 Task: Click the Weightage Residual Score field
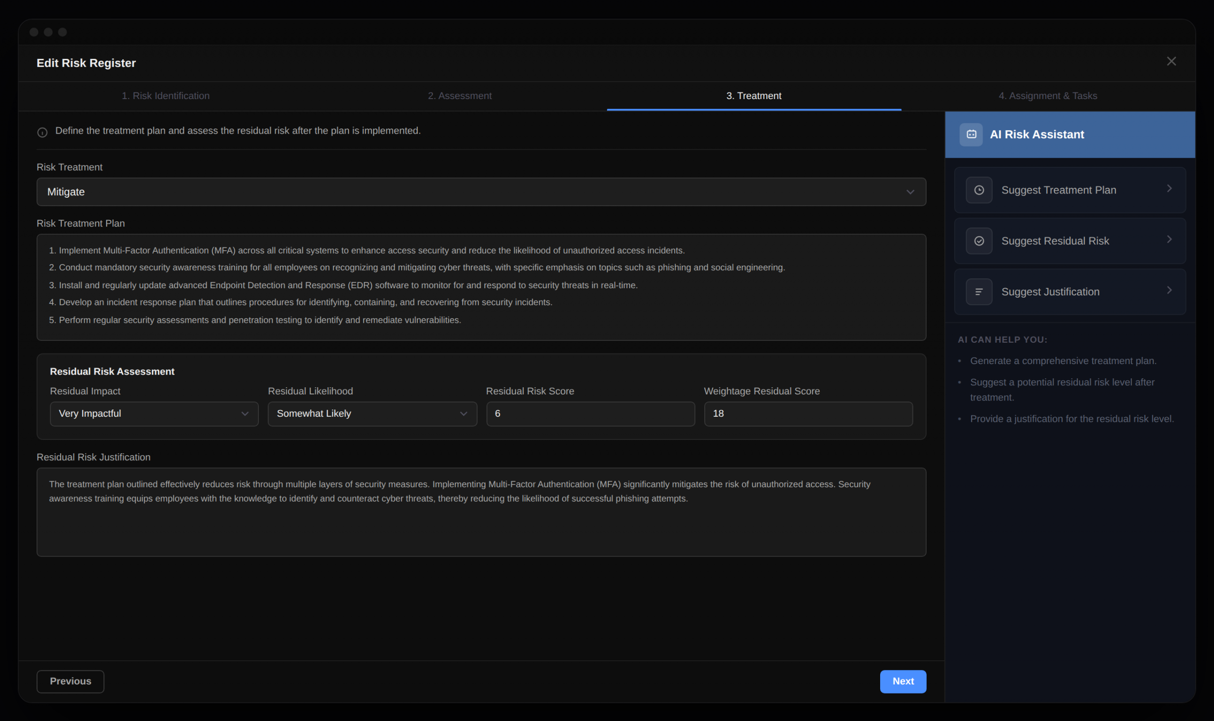click(x=808, y=413)
